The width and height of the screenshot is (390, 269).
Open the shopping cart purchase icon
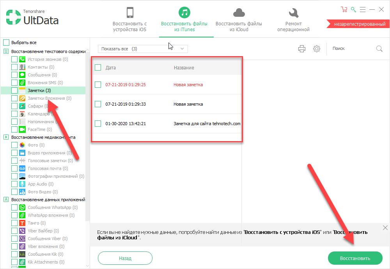pyautogui.click(x=344, y=10)
